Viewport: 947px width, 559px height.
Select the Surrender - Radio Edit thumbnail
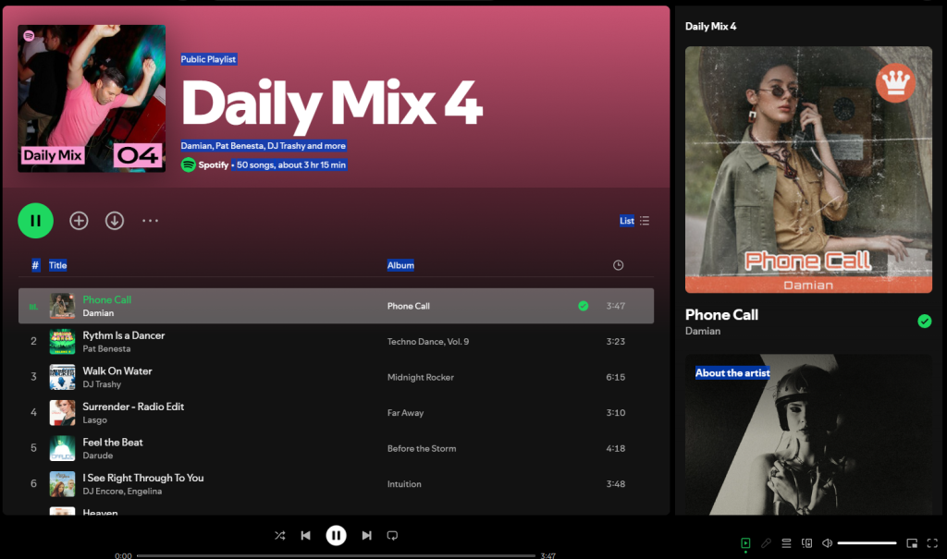[62, 413]
